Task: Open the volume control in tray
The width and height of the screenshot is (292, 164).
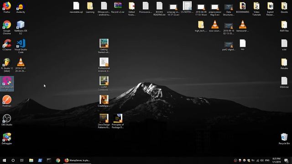Action: [262, 160]
